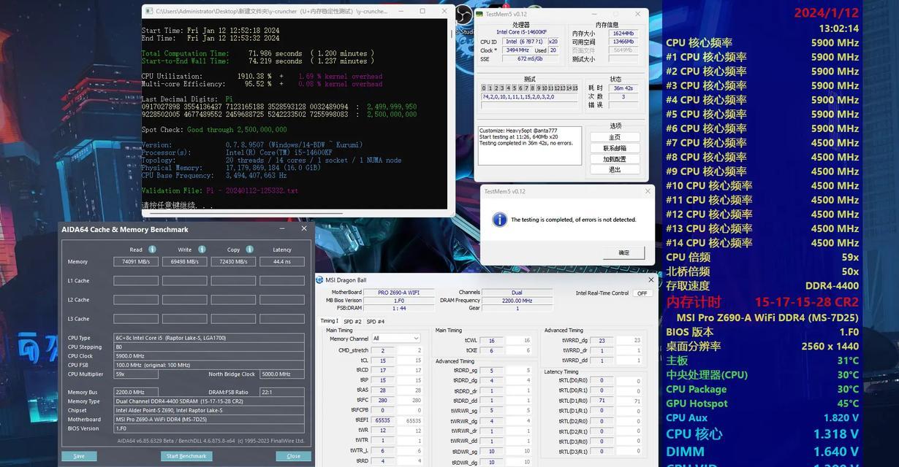The height and width of the screenshot is (467, 899).
Task: Click the Memory Latency value 44.4 ns
Action: (x=282, y=261)
